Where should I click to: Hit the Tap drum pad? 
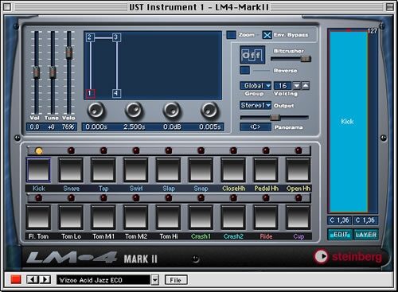pos(103,169)
